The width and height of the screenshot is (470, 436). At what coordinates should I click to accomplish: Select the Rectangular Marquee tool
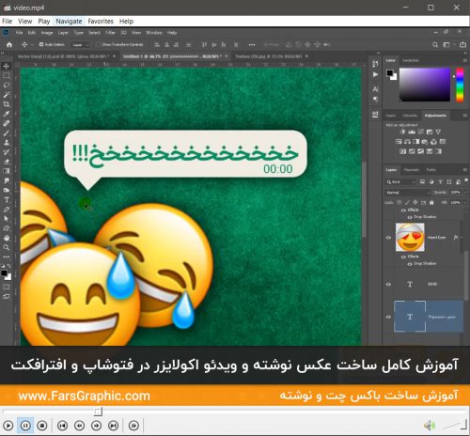(6, 75)
